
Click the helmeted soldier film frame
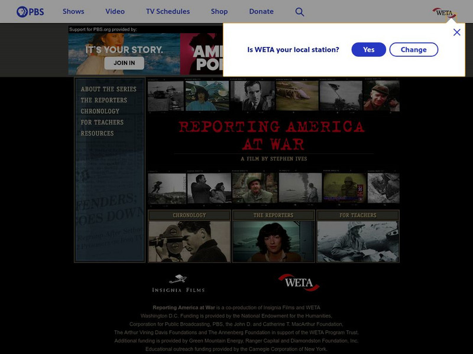click(x=255, y=188)
